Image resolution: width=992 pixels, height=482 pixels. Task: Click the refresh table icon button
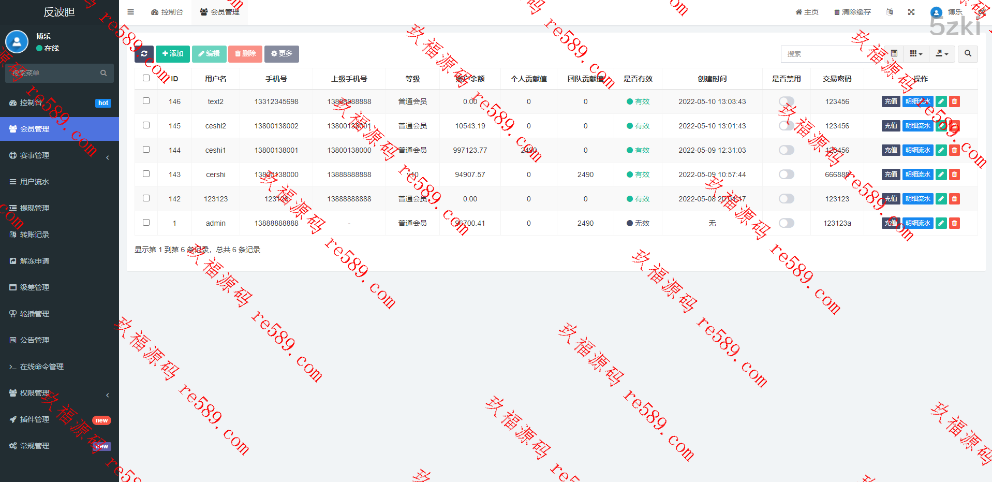144,54
